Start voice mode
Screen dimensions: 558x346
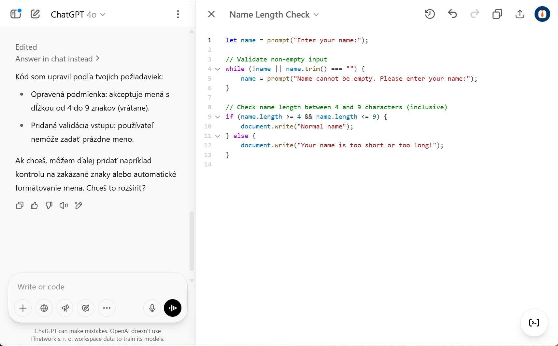(x=172, y=308)
